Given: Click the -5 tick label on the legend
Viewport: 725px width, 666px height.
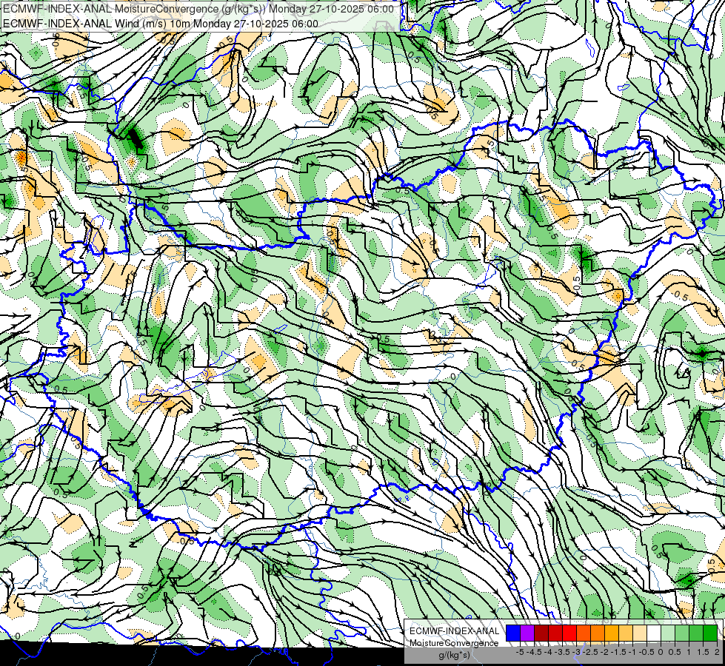Looking at the screenshot, I should tap(520, 652).
